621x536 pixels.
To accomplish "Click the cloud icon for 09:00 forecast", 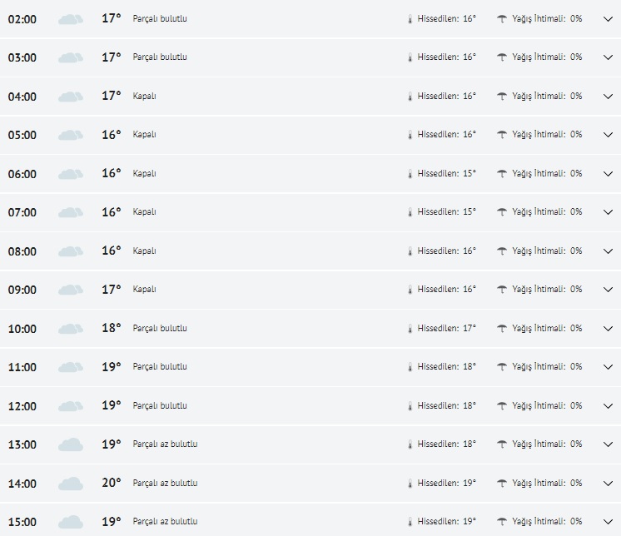I will (x=71, y=290).
